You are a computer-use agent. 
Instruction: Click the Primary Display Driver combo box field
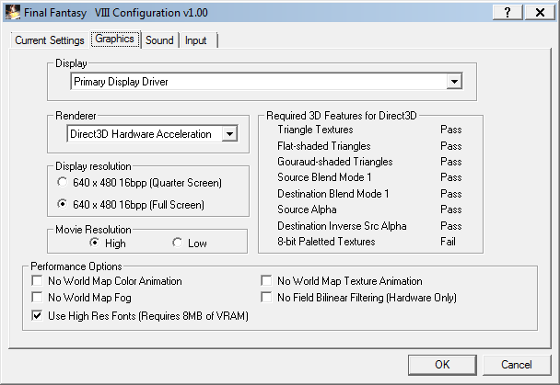[x=266, y=82]
